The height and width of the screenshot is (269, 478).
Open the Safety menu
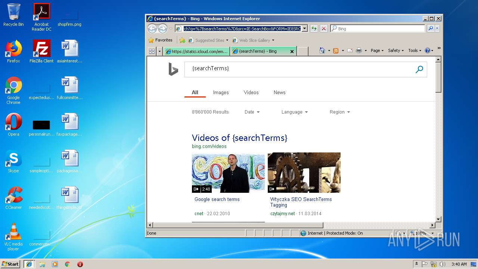click(x=396, y=50)
